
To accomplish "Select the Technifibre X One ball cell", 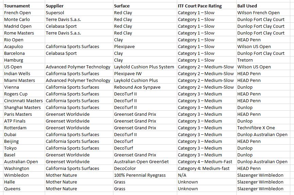I will [x=263, y=128].
